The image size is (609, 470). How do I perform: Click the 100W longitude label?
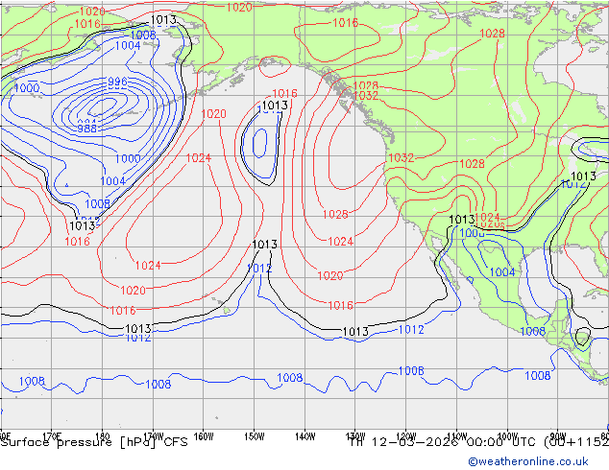[x=507, y=435]
